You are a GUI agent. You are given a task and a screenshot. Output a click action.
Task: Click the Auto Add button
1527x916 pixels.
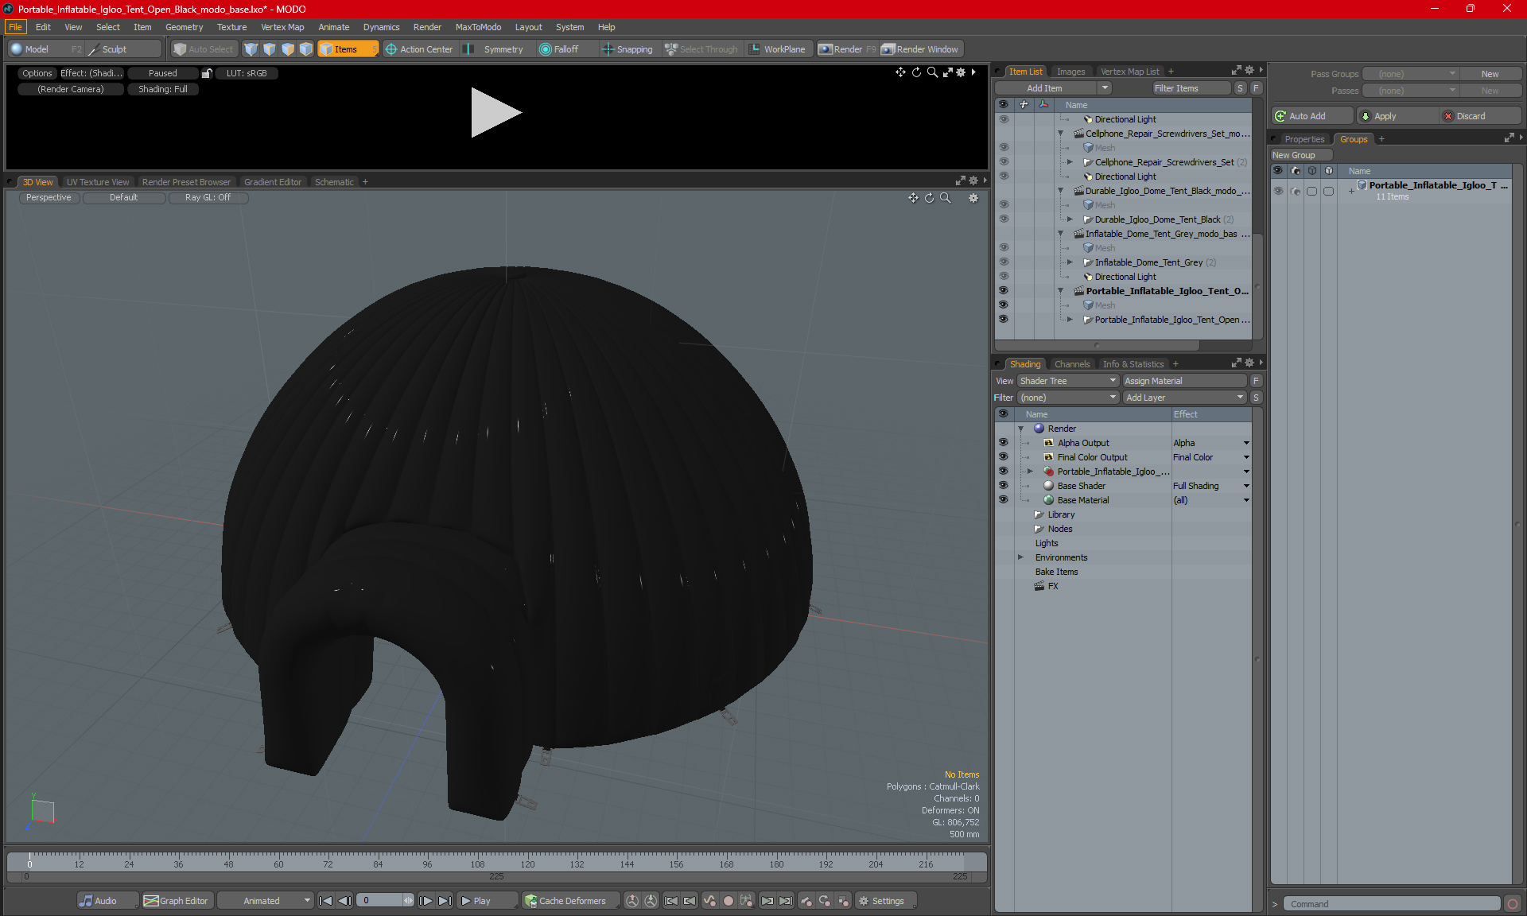point(1312,116)
